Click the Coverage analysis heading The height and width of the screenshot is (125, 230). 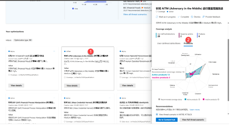click(164, 29)
